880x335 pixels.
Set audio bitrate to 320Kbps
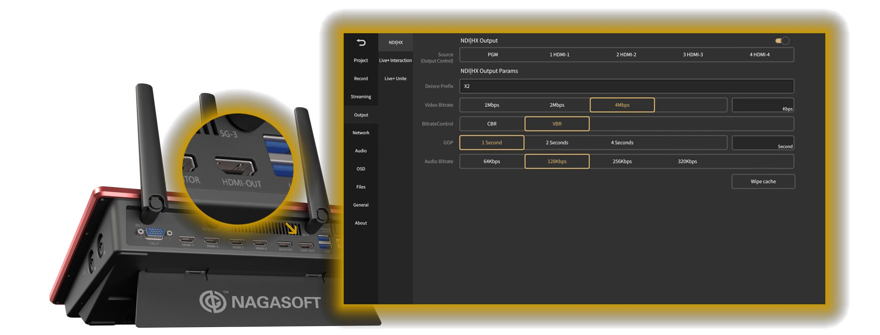tap(687, 161)
